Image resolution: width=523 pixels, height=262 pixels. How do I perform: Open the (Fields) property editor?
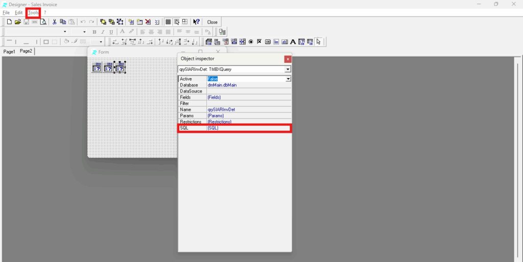[x=249, y=98]
